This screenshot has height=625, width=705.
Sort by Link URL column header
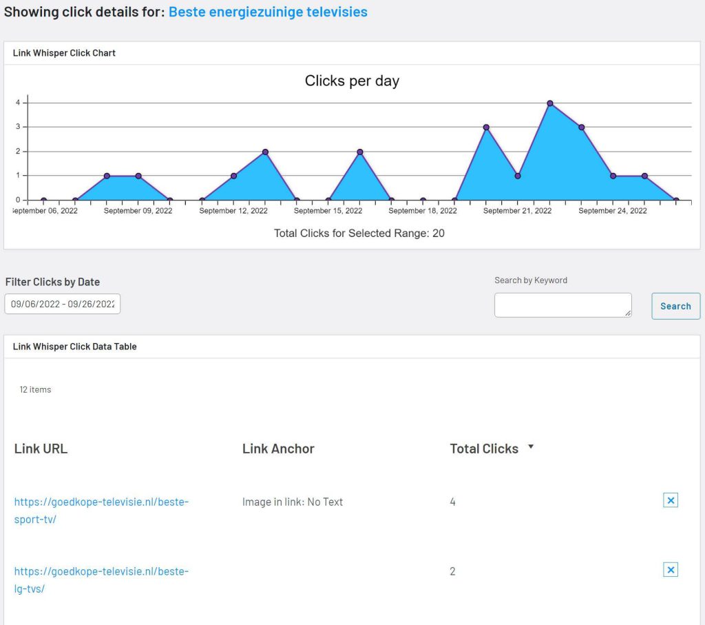point(41,449)
